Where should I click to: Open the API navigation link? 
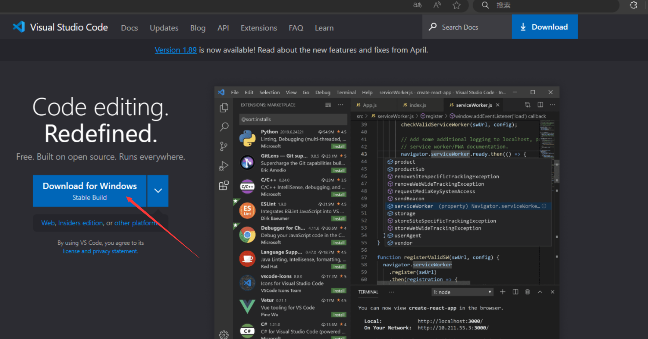223,28
